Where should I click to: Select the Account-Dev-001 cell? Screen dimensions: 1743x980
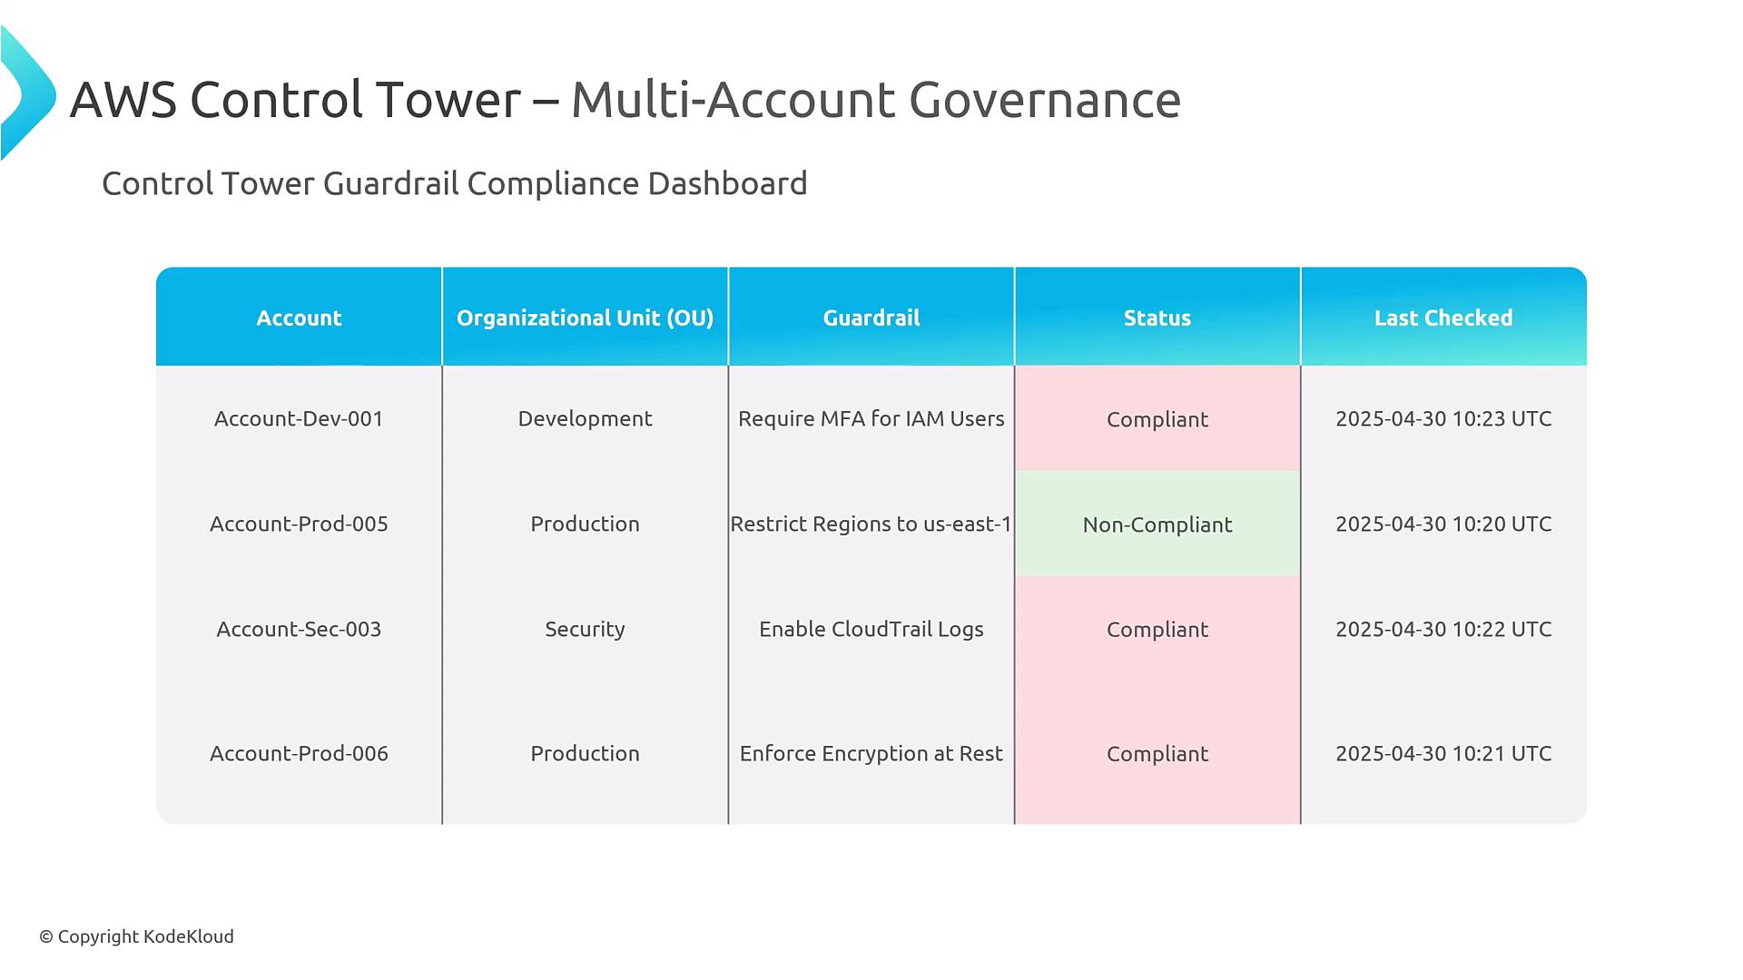(x=299, y=418)
